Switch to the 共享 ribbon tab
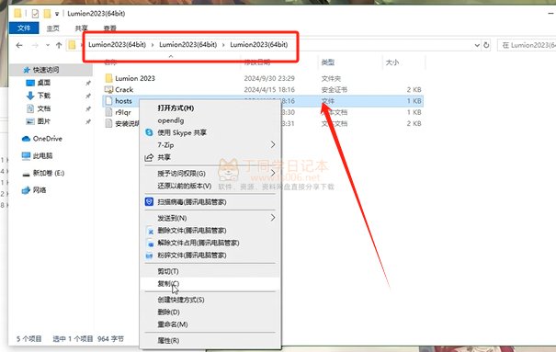Screen dimensions: 556x352 point(81,28)
